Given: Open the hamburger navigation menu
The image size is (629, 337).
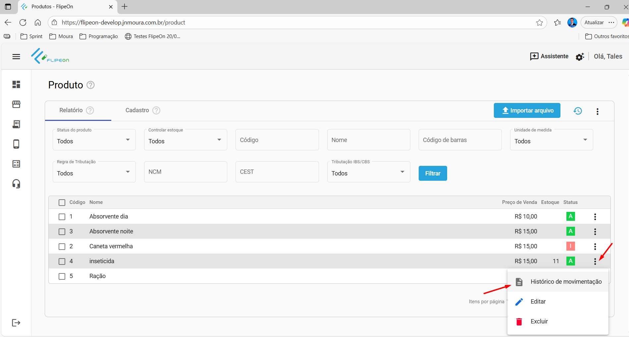Looking at the screenshot, I should 16,57.
